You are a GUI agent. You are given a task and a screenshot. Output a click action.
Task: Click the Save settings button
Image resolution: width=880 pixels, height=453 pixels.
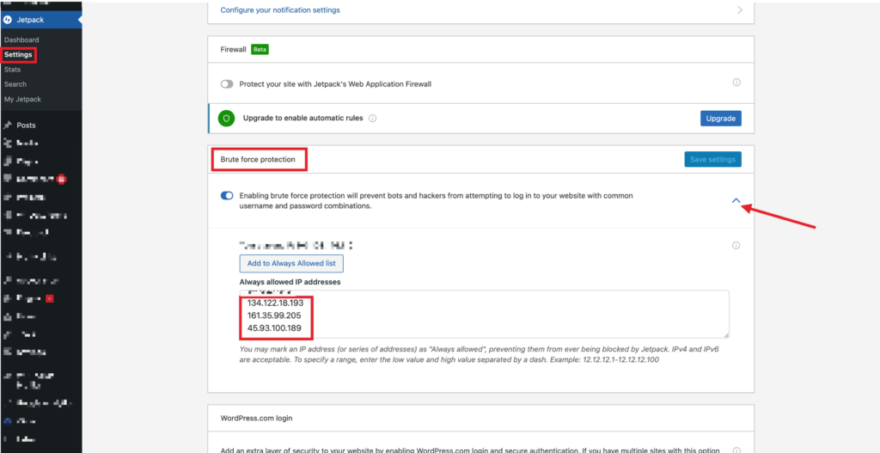point(712,159)
